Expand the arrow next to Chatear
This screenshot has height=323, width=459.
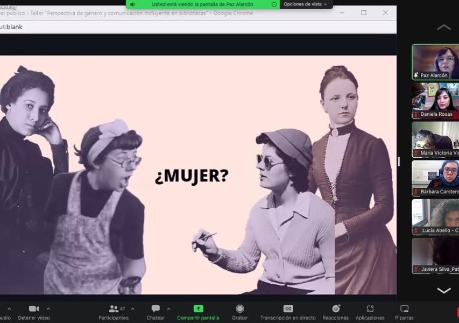pos(168,308)
